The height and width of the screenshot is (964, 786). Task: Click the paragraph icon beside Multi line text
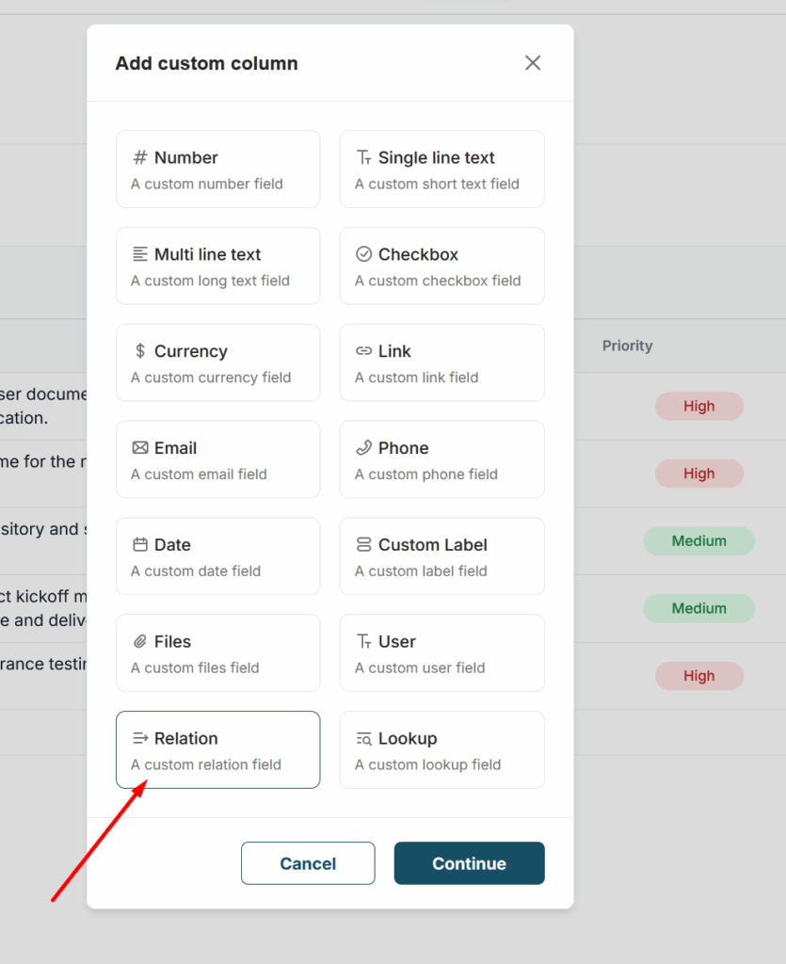(140, 255)
